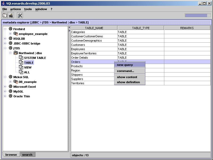Select the Employees table row
The image size is (213, 160).
(141, 49)
